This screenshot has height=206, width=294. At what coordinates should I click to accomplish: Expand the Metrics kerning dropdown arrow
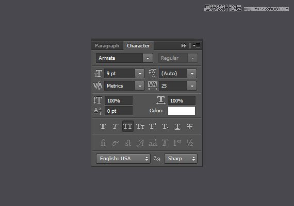click(x=140, y=86)
